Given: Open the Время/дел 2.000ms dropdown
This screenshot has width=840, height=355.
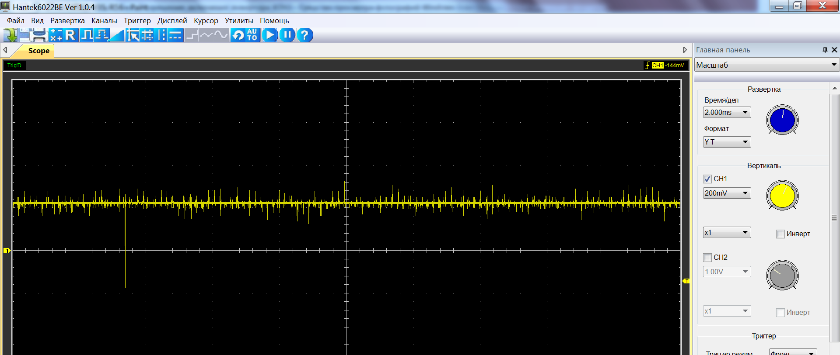Looking at the screenshot, I should click(x=727, y=112).
